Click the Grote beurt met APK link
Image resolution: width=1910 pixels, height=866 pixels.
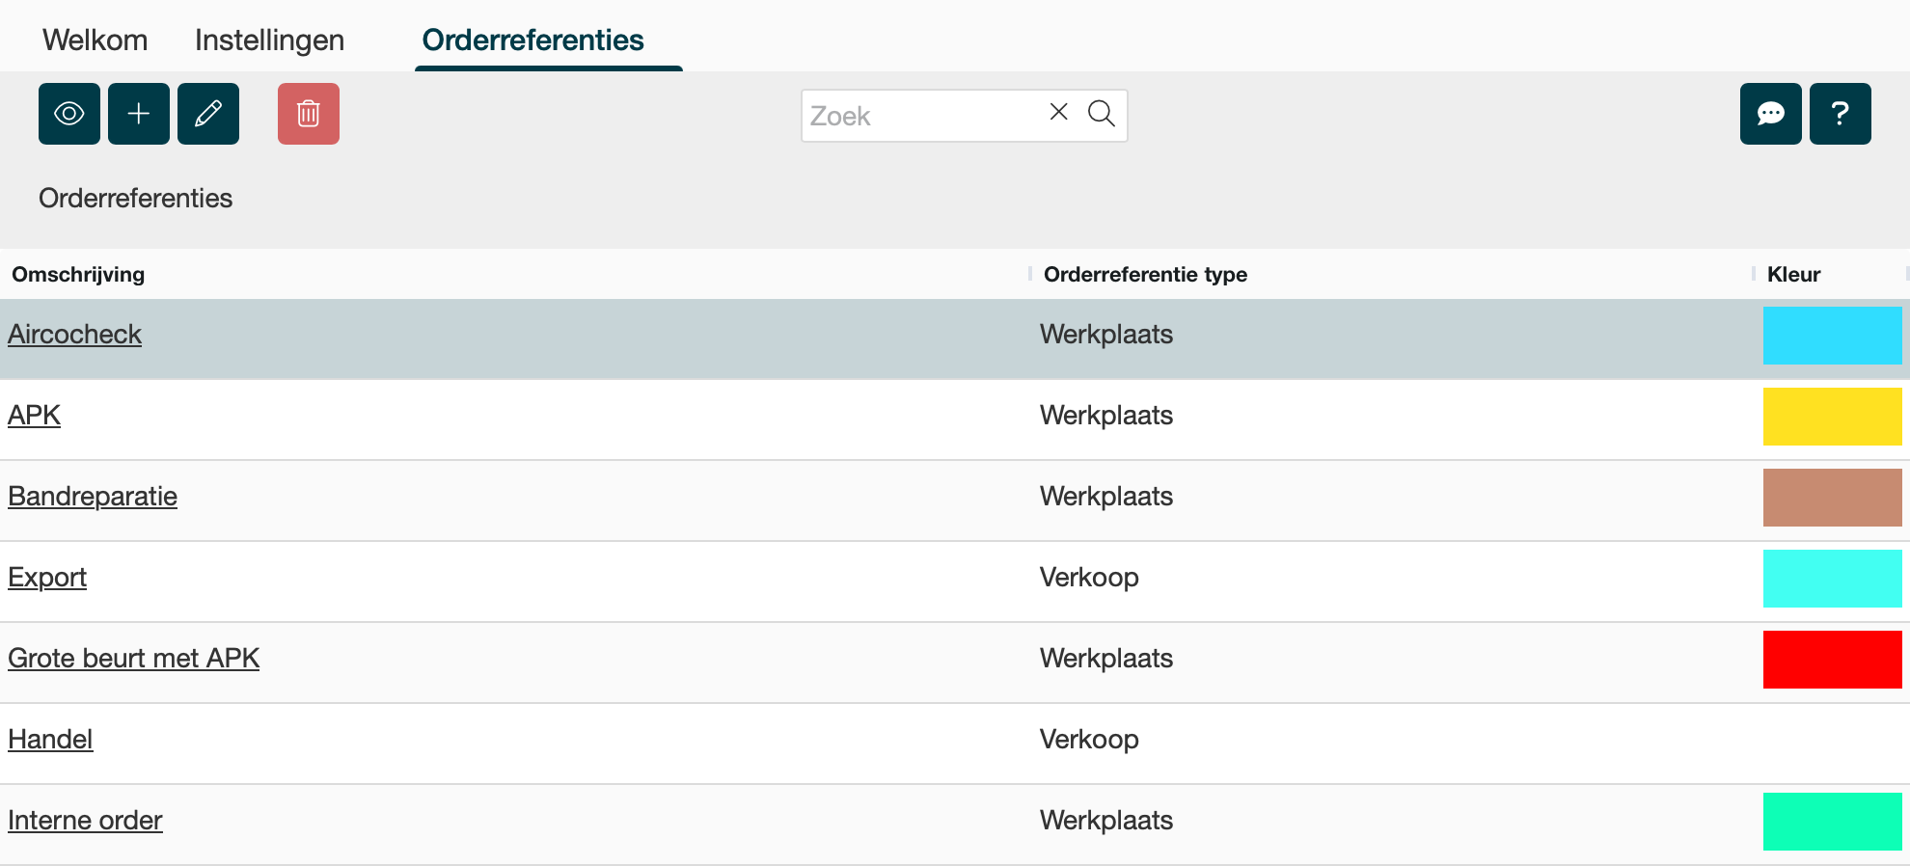point(133,658)
